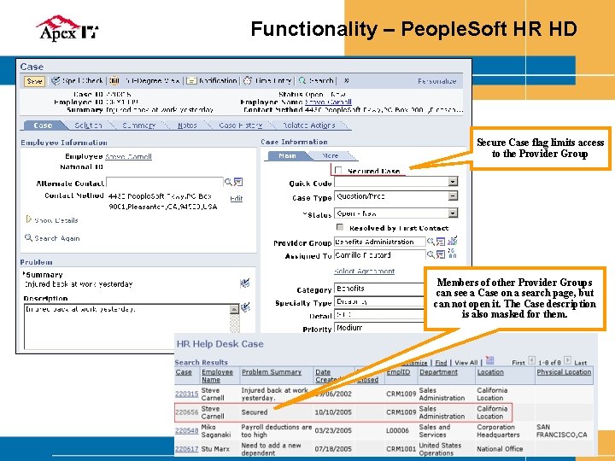Sort results by Department column
The image size is (615, 461).
coord(438,372)
